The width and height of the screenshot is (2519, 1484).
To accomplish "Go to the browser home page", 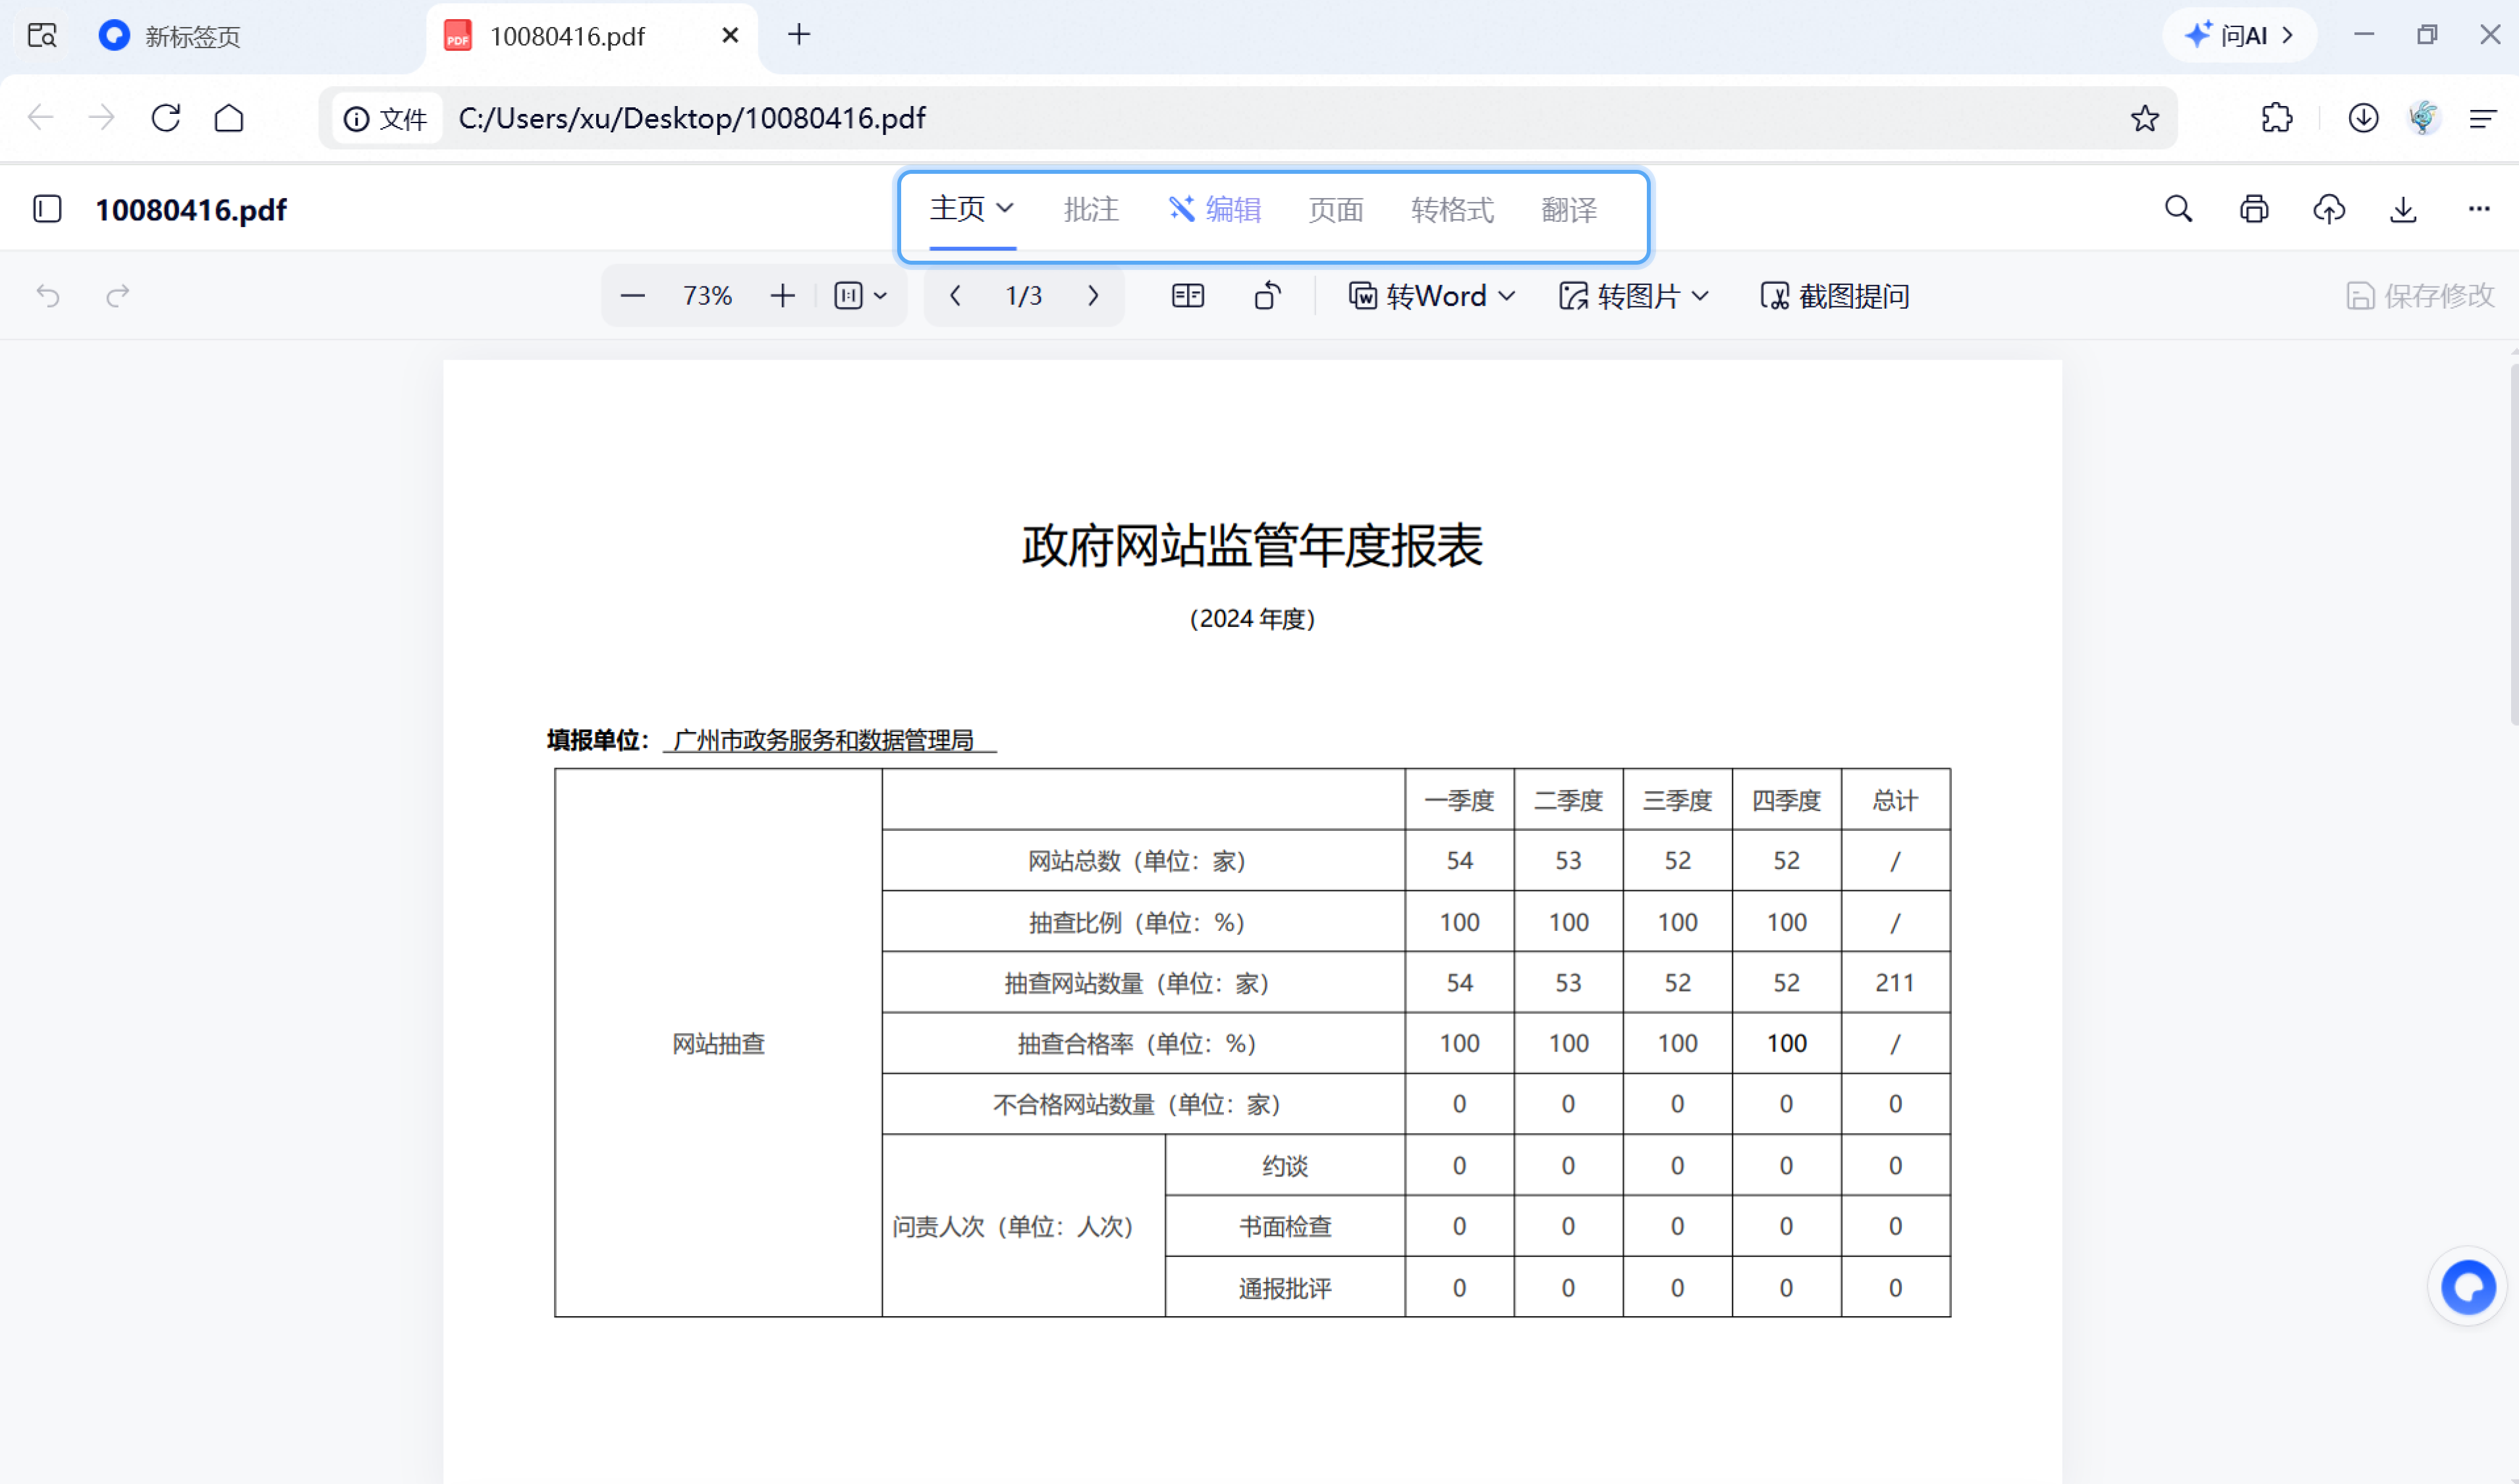I will (229, 118).
